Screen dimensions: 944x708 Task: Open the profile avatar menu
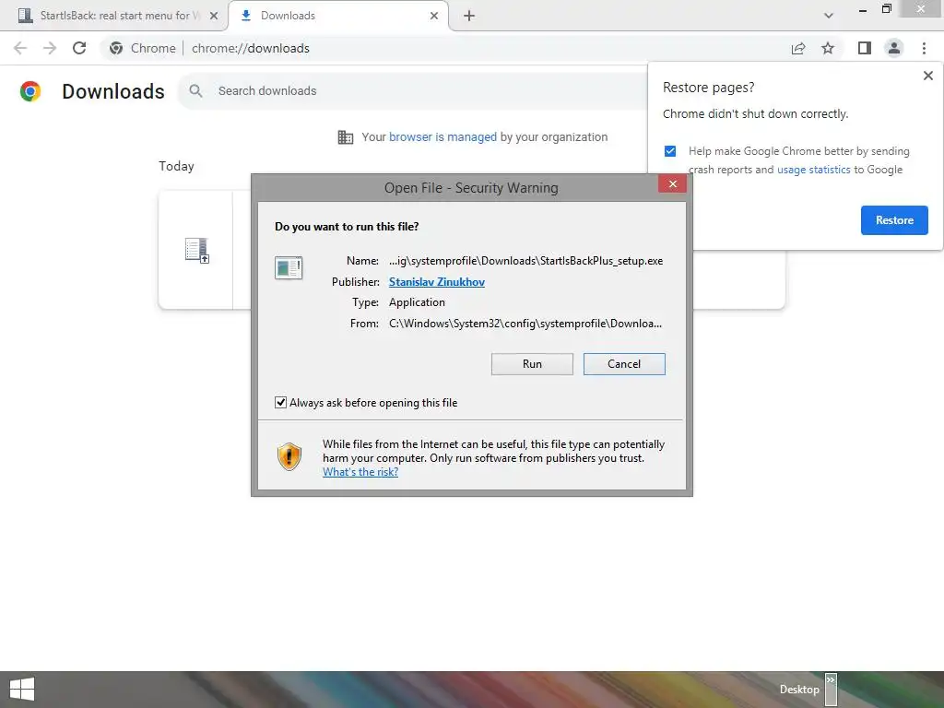coord(894,48)
